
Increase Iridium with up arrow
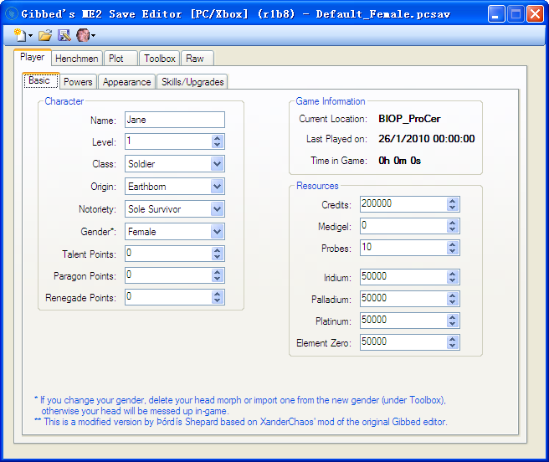453,274
